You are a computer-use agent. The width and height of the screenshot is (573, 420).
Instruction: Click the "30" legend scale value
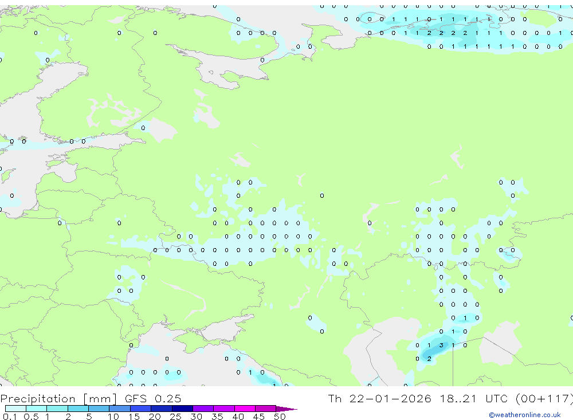(x=197, y=417)
